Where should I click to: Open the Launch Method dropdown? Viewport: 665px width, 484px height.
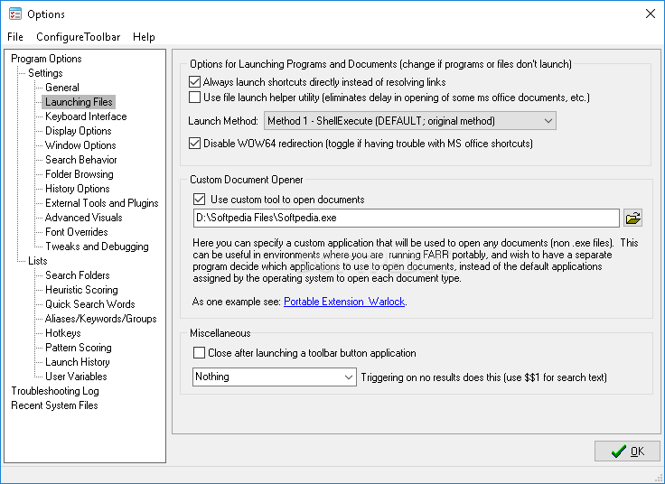(x=409, y=121)
